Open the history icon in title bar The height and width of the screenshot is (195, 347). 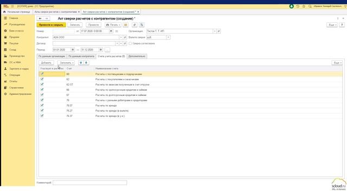[x=298, y=6]
